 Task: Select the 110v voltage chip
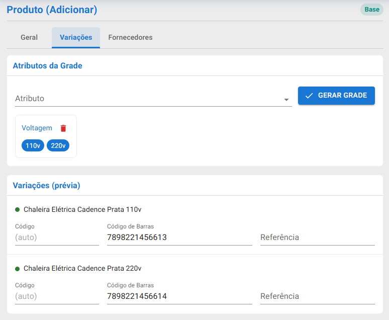tap(33, 145)
